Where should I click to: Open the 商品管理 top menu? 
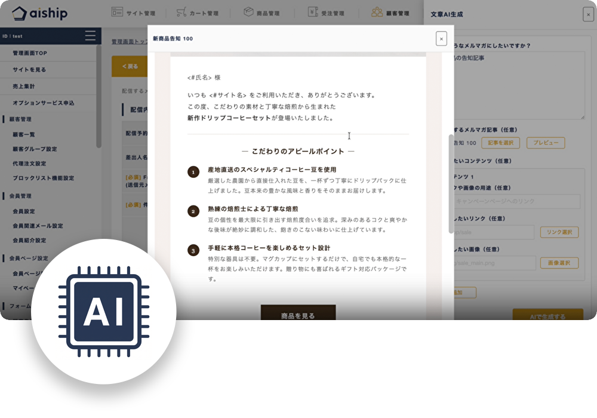[x=261, y=13]
